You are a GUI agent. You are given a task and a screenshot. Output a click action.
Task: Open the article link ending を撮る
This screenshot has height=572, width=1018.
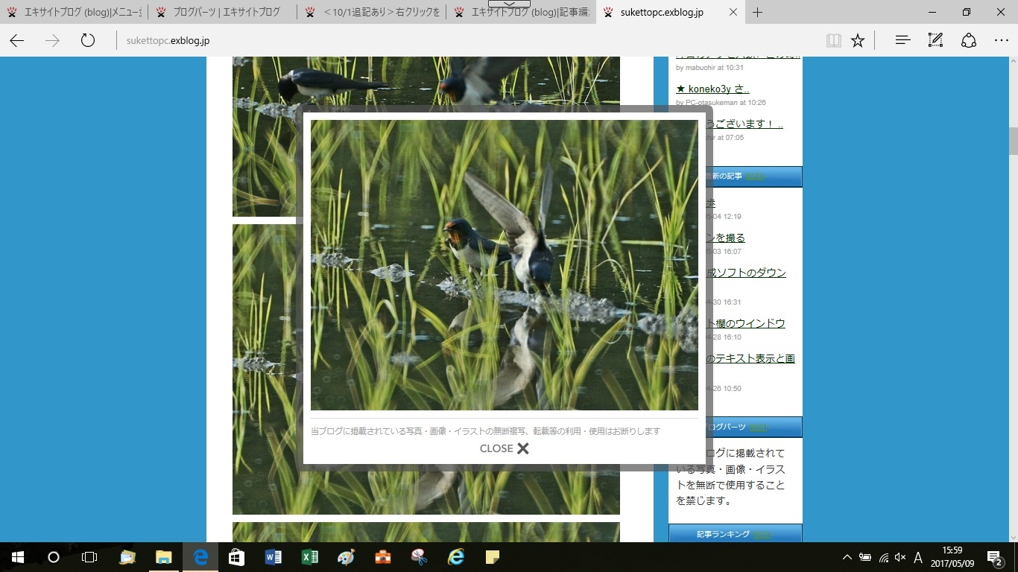[726, 238]
